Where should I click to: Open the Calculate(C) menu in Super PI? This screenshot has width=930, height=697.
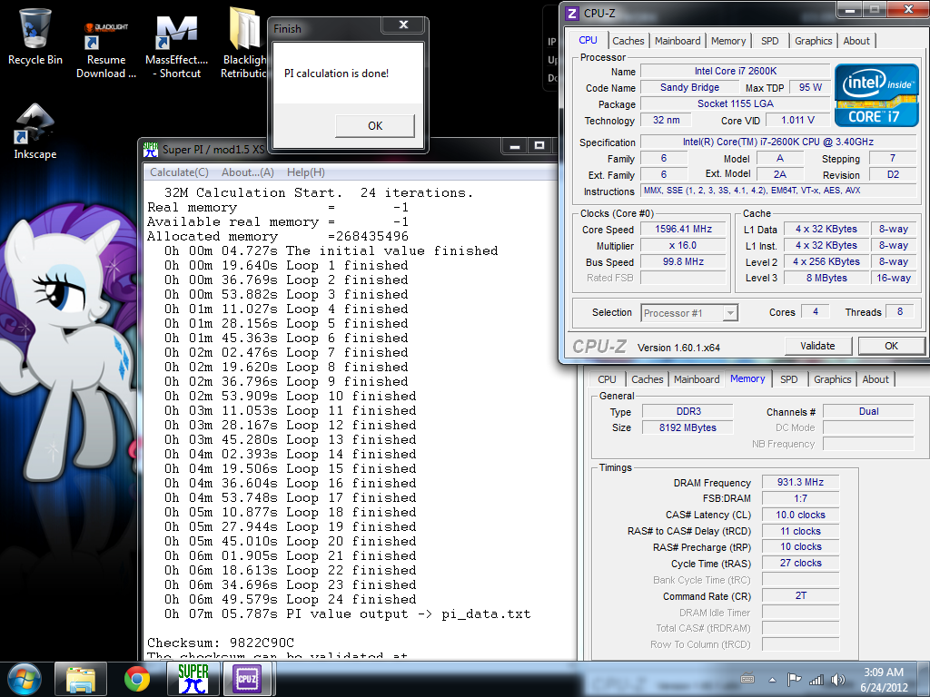tap(179, 172)
